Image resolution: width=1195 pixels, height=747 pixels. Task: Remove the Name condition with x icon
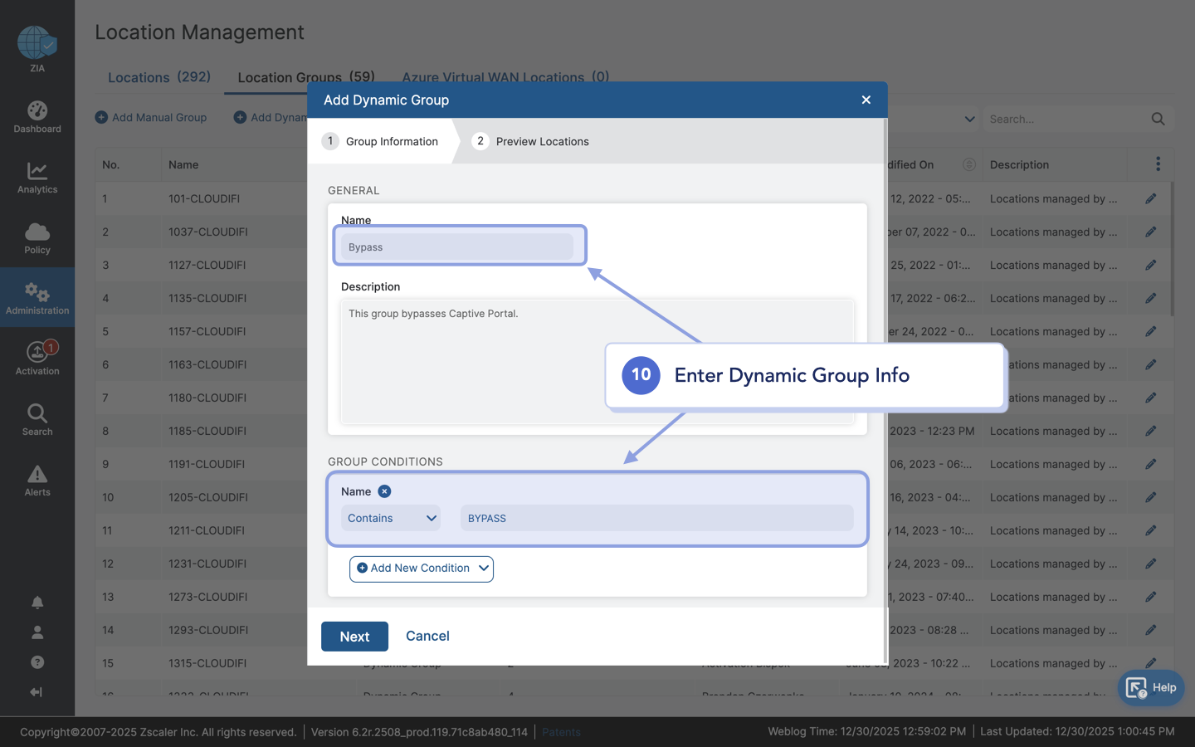click(x=384, y=491)
